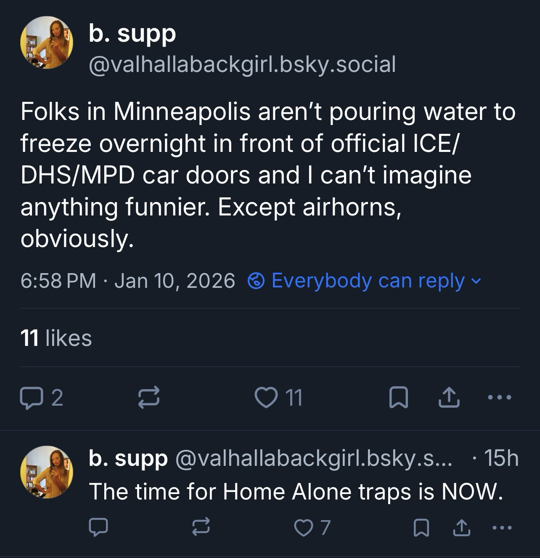Viewport: 540px width, 558px height.
Task: Repost the main Minneapolis post
Action: click(149, 398)
